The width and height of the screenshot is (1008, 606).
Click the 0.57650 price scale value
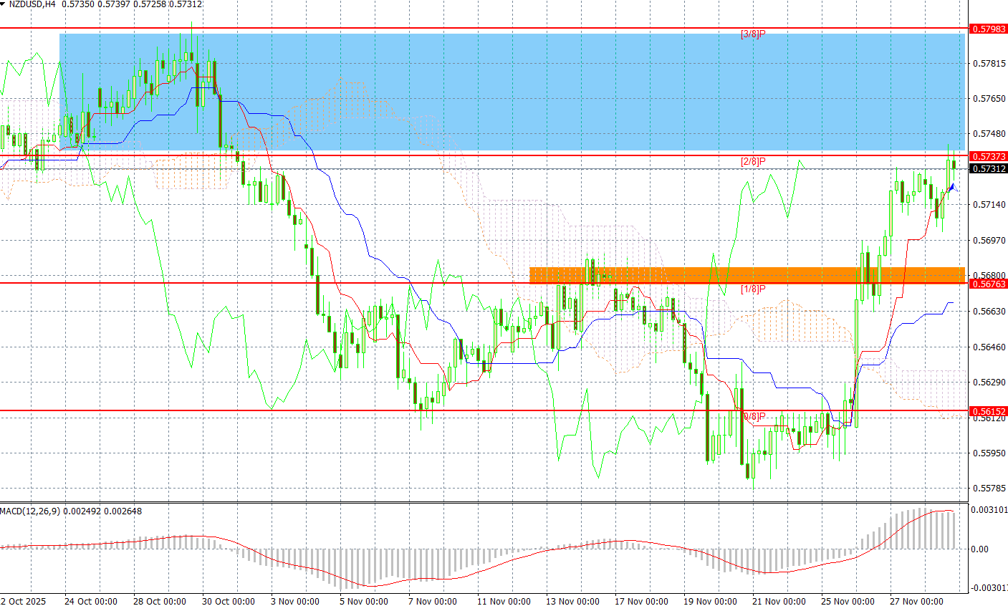(989, 99)
